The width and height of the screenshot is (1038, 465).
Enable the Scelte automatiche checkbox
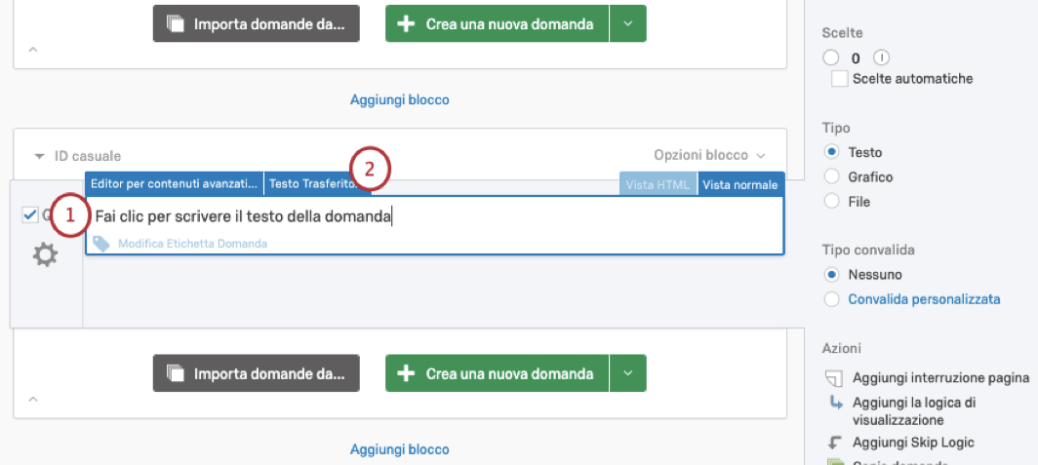click(839, 79)
